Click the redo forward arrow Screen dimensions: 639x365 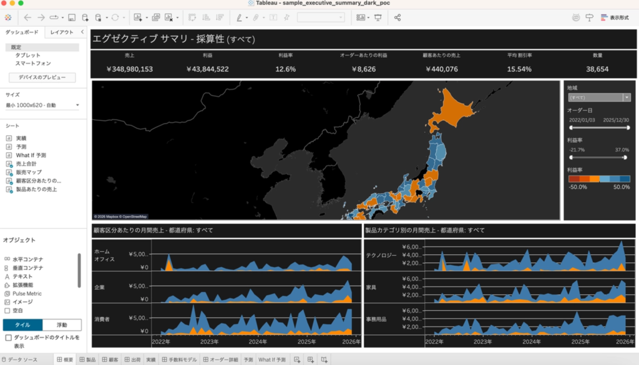click(x=41, y=17)
